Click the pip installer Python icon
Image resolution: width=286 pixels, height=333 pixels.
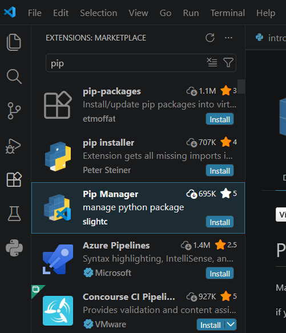click(x=58, y=157)
